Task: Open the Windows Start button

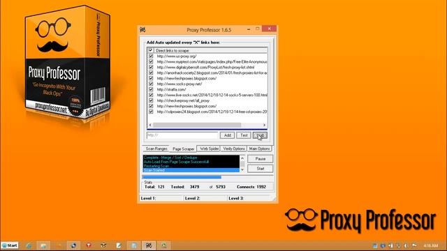Action: (10, 245)
